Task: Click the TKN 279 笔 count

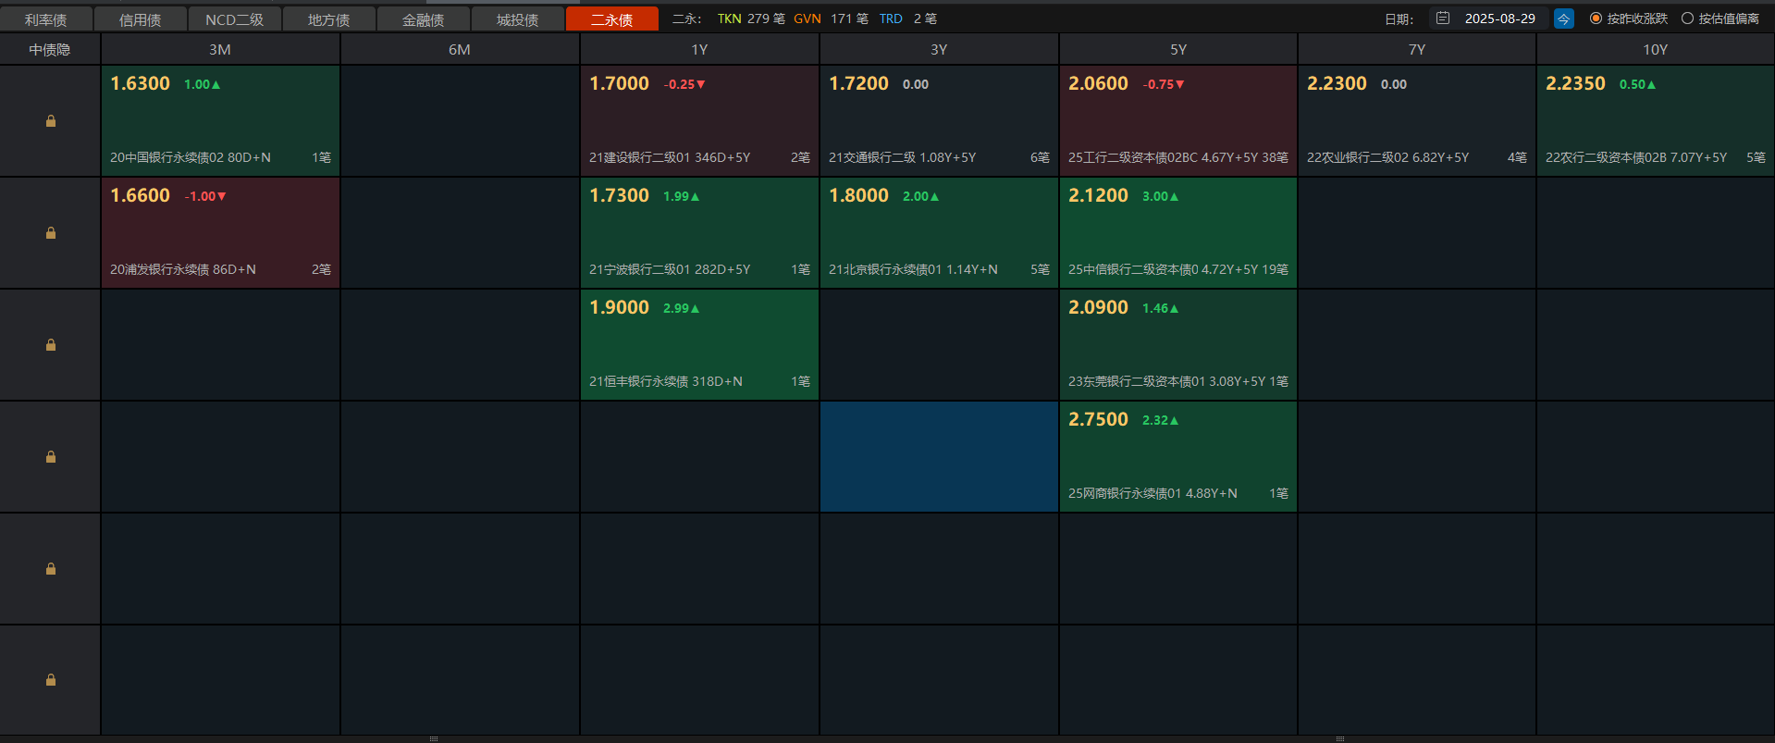Action: pyautogui.click(x=751, y=19)
